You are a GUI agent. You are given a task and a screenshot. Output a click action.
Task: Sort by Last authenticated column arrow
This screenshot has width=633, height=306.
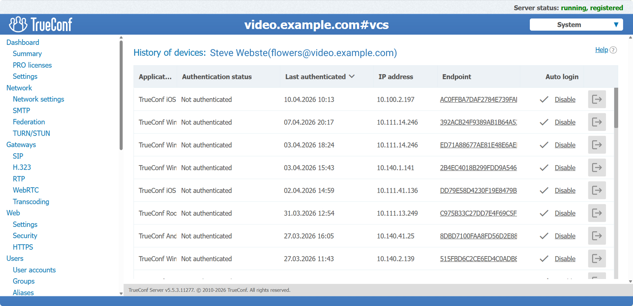point(352,76)
